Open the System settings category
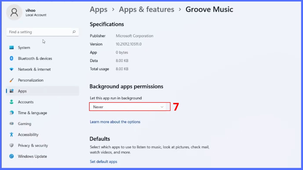This screenshot has width=303, height=170. coord(42,48)
